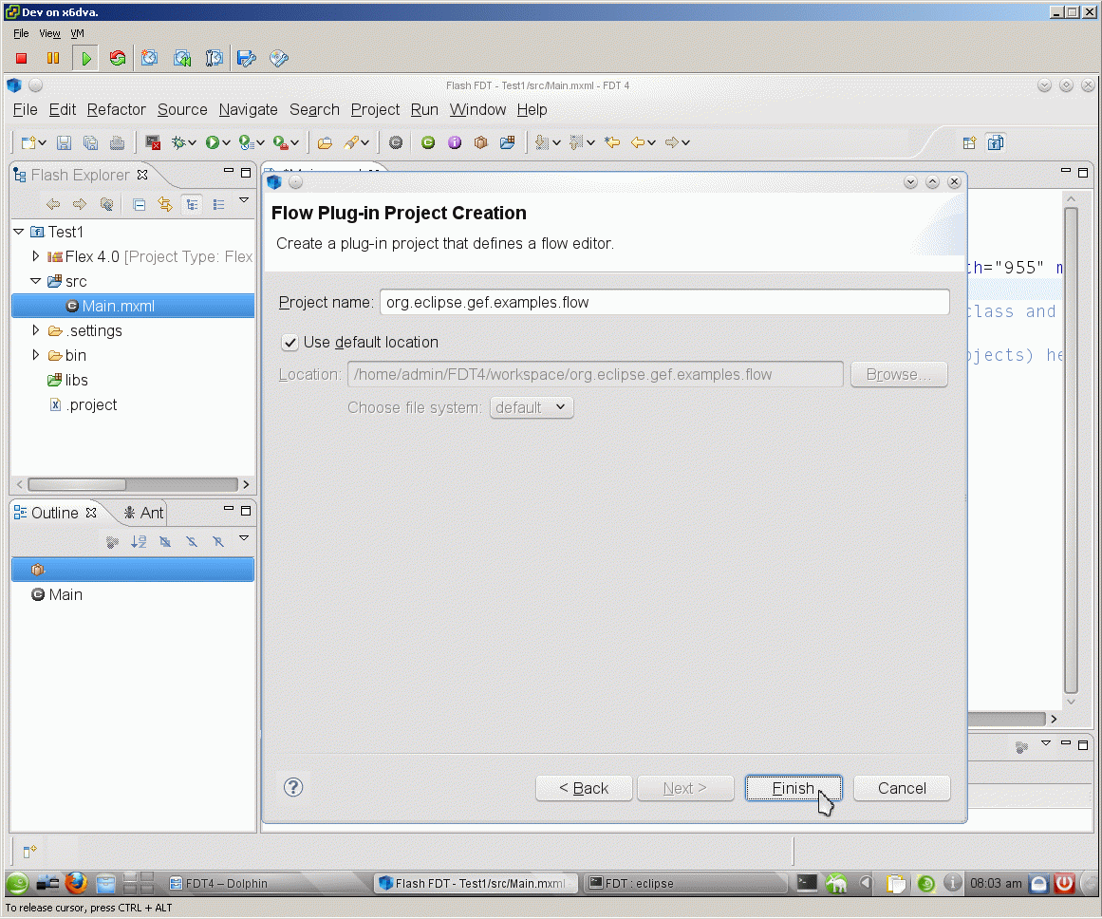The width and height of the screenshot is (1102, 919).
Task: Open the Project menu
Action: (x=375, y=110)
